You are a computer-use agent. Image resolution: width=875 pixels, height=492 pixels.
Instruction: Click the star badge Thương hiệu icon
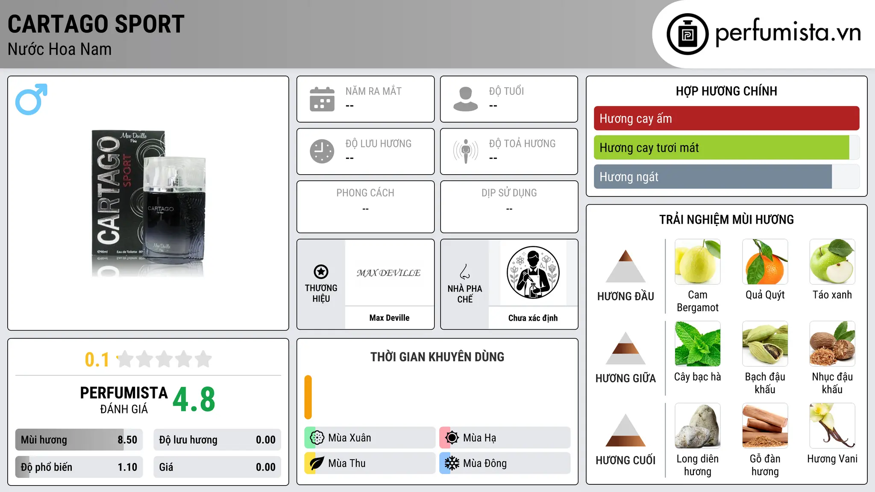[x=321, y=272]
